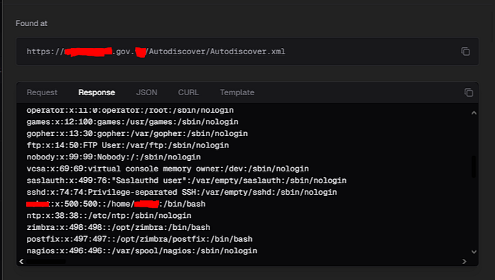Viewport: 495px width, 280px height.
Task: Click the scroll down arrow in response
Action: [x=474, y=252]
